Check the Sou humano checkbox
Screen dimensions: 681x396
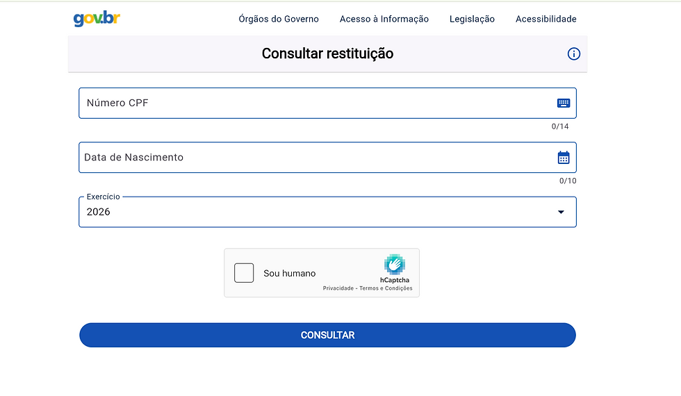point(244,272)
